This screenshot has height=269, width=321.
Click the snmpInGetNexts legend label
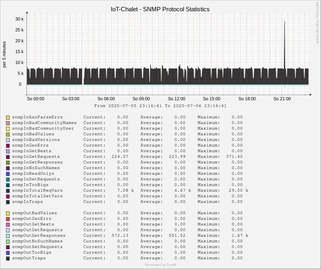click(x=32, y=151)
